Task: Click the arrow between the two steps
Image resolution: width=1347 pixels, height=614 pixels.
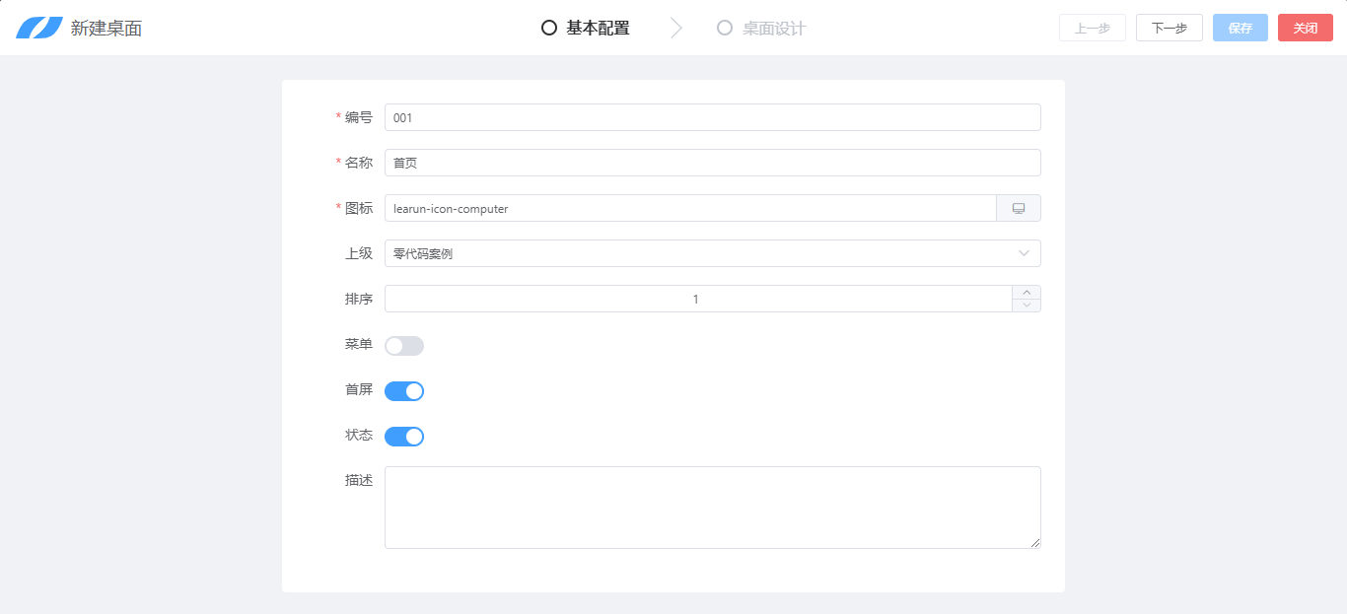Action: click(x=675, y=28)
